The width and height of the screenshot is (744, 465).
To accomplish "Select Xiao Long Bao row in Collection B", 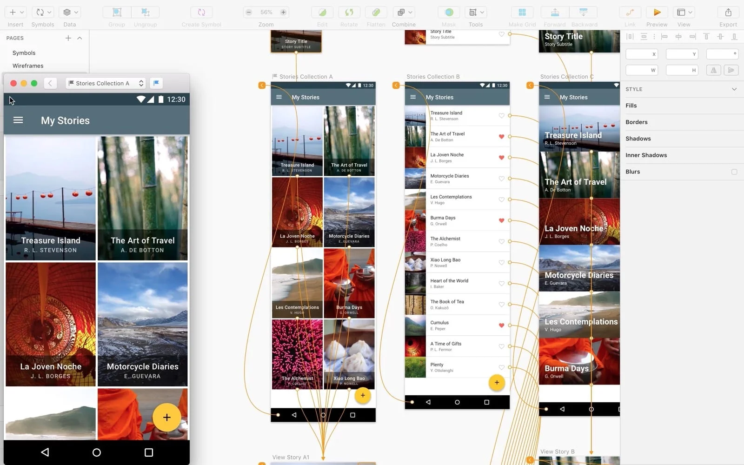I will (457, 262).
